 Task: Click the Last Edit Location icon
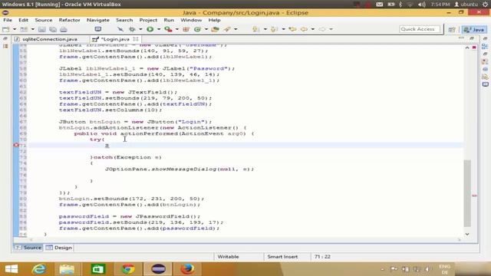293,29
